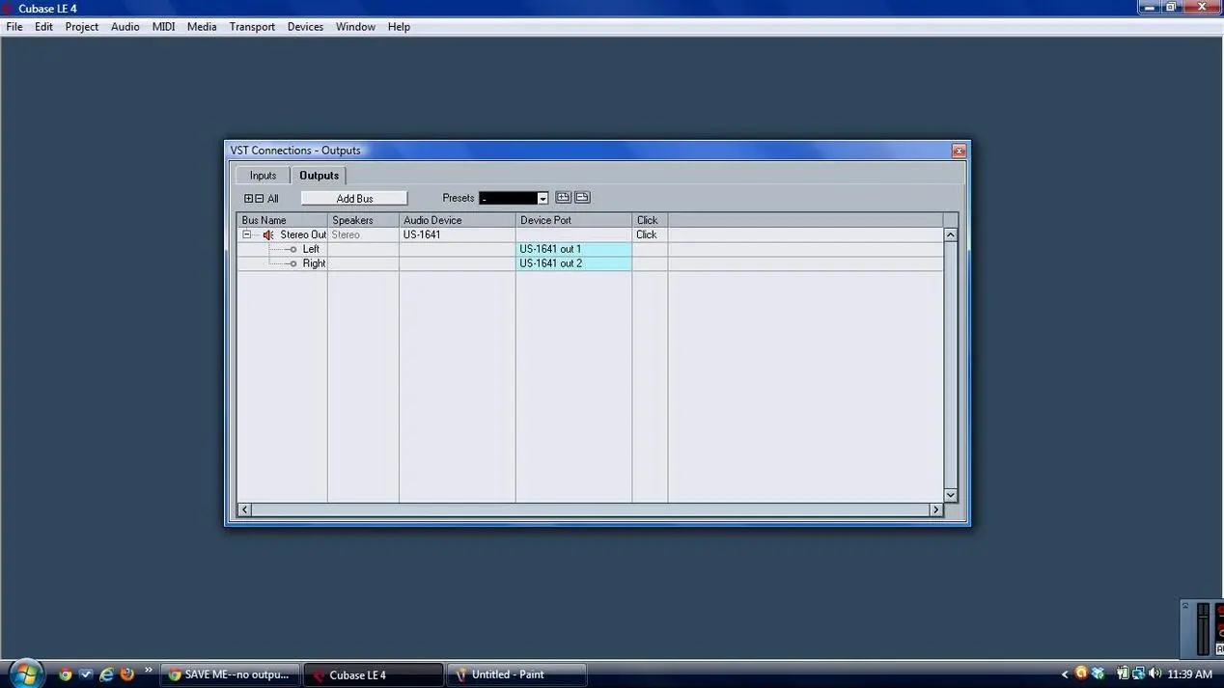
Task: Click the level meter fader at bottom right
Action: (x=1203, y=629)
